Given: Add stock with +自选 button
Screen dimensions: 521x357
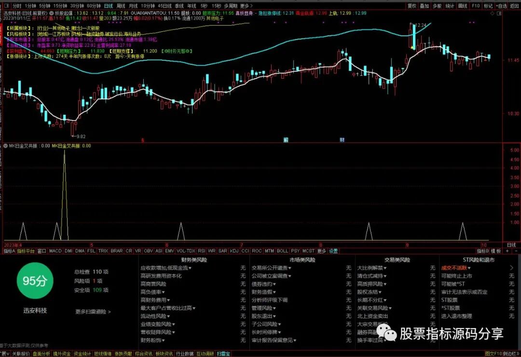Looking at the screenshot, I should pos(501,6).
